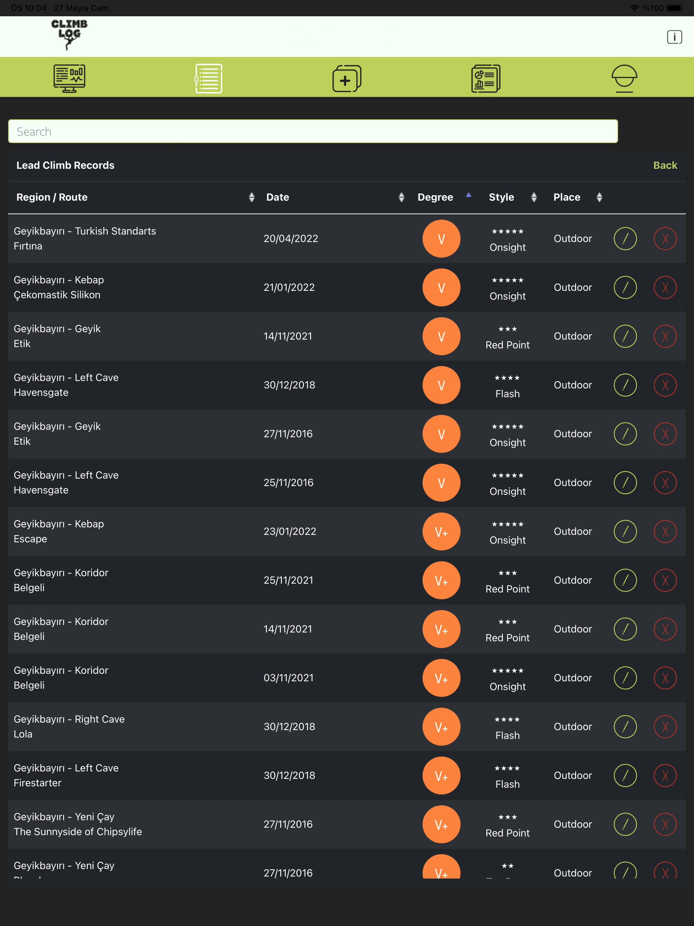
Task: Delete the Kebap Çekomastik Silikon record
Action: (665, 288)
